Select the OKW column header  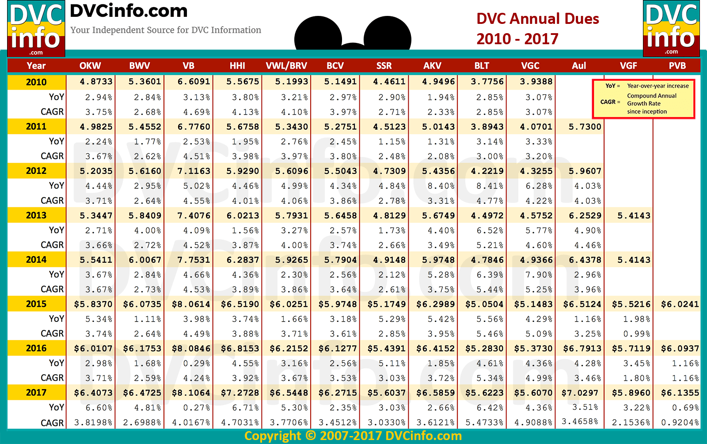(x=90, y=66)
